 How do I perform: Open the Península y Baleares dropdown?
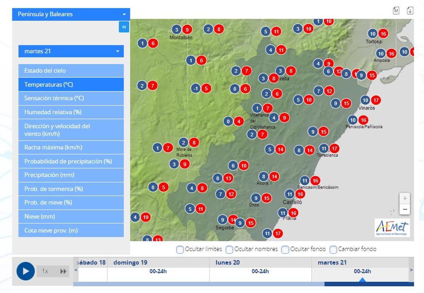pos(71,14)
